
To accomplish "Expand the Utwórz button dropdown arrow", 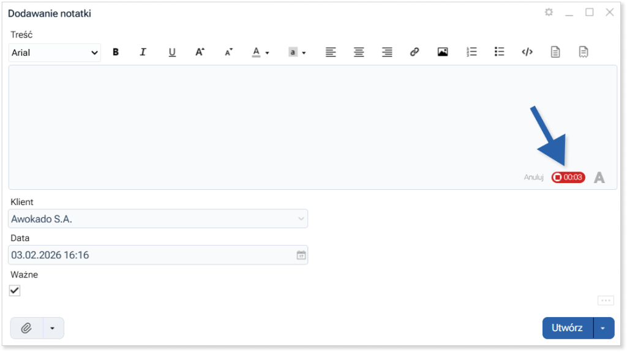I will coord(604,328).
